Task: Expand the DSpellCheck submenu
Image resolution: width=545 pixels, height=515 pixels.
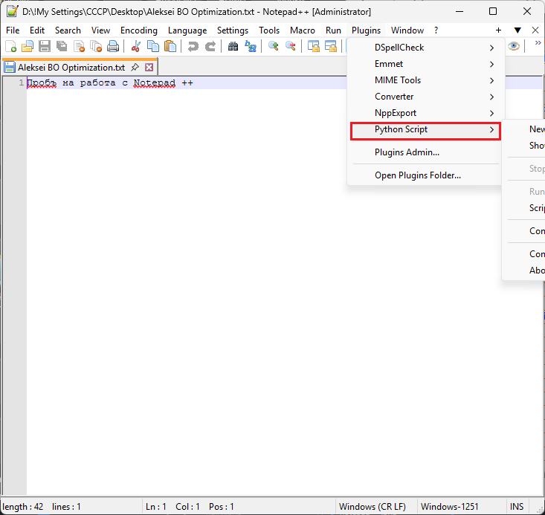Action: point(425,48)
